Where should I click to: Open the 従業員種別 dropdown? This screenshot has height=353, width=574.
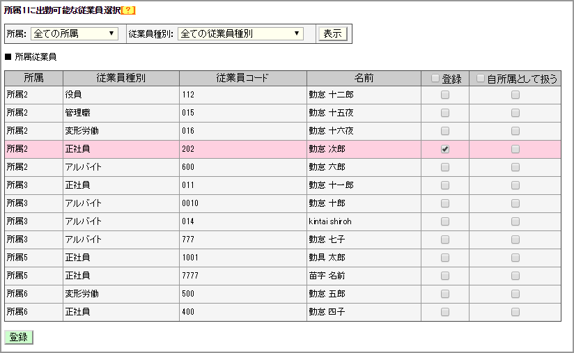point(240,33)
